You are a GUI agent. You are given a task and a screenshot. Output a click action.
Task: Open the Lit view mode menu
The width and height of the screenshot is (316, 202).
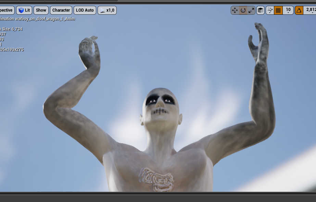click(24, 10)
